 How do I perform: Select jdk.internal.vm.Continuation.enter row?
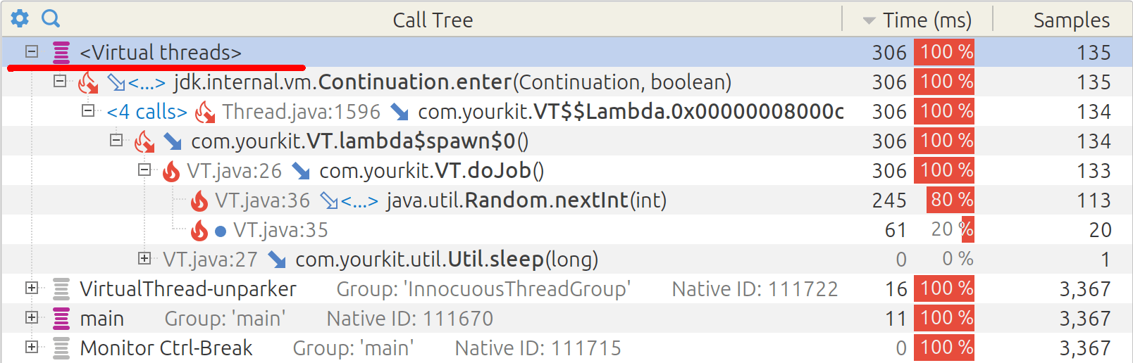[x=452, y=82]
